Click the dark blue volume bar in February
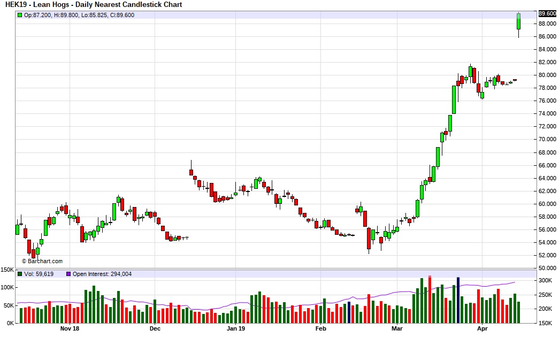This screenshot has width=559, height=345. [349, 312]
